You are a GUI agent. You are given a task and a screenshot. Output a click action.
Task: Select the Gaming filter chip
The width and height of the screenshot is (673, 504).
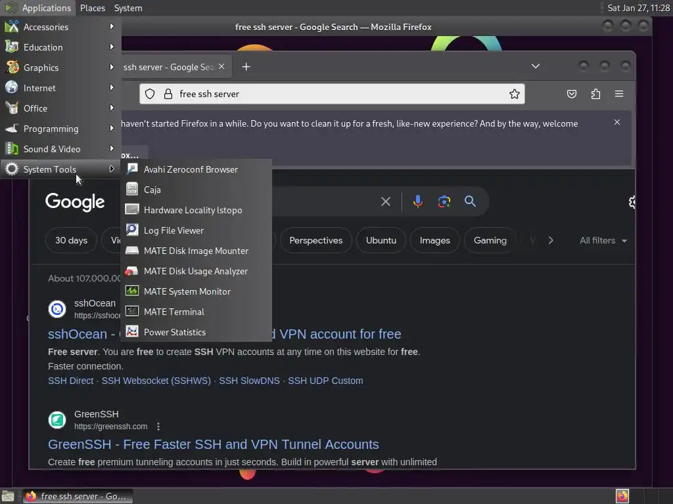(x=490, y=240)
